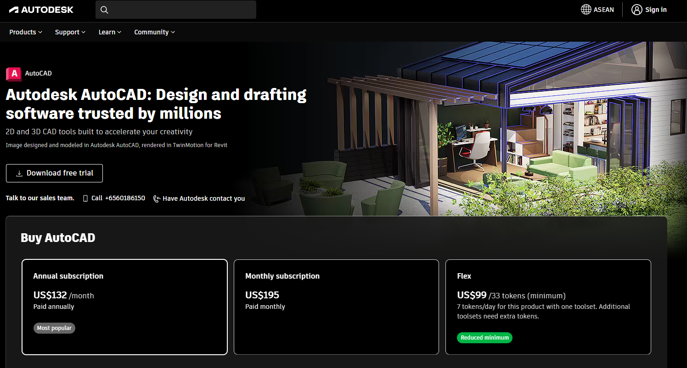Expand the Community dropdown
This screenshot has height=368, width=687.
(155, 32)
